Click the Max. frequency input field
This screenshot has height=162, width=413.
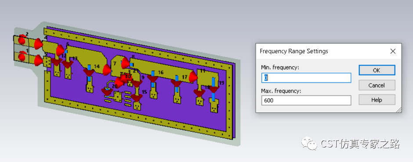[x=306, y=100]
